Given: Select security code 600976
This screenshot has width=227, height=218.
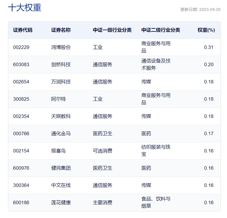Looking at the screenshot, I should (21, 168).
